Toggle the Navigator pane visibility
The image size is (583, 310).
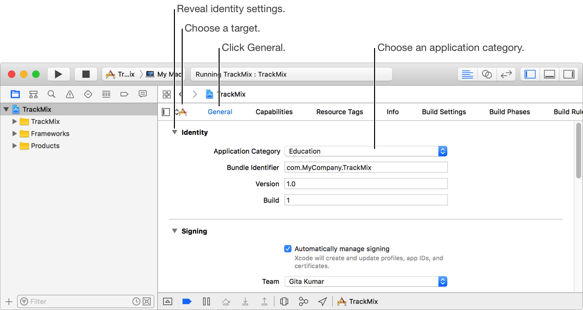click(530, 74)
